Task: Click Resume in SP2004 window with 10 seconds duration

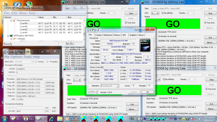Action: 211,75
